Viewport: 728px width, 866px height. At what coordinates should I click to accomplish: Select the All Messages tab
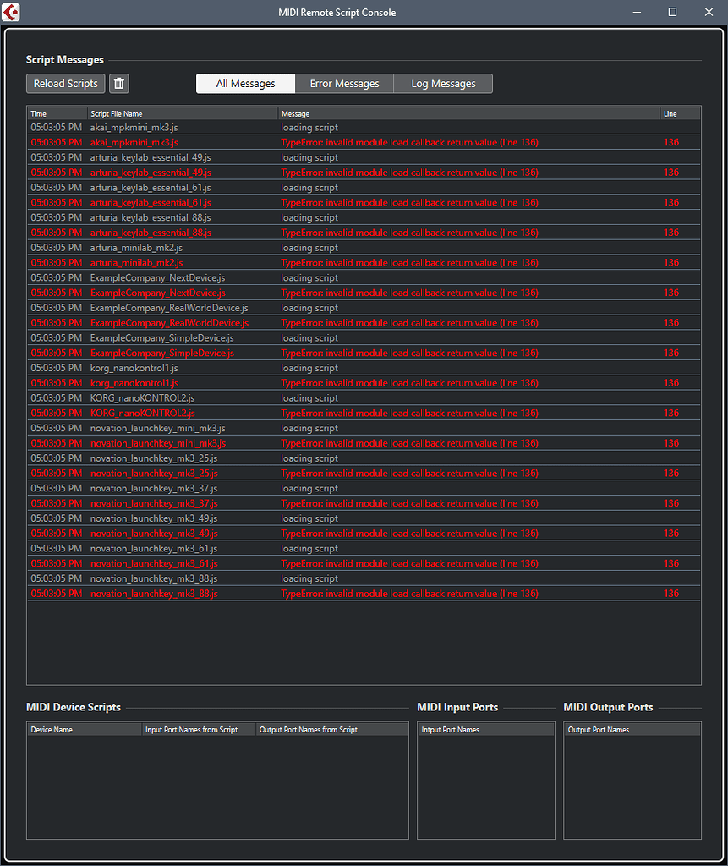(x=245, y=83)
